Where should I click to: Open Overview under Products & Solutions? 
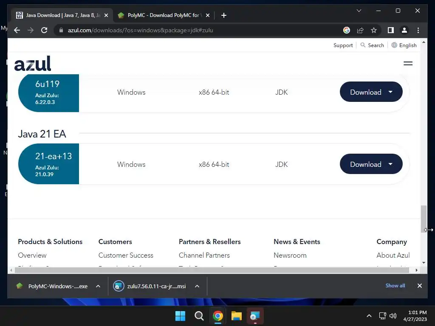(32, 255)
